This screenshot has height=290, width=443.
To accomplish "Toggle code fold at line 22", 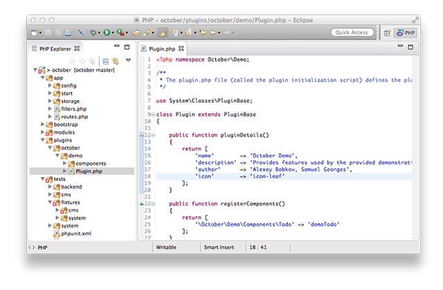I will pos(153,204).
